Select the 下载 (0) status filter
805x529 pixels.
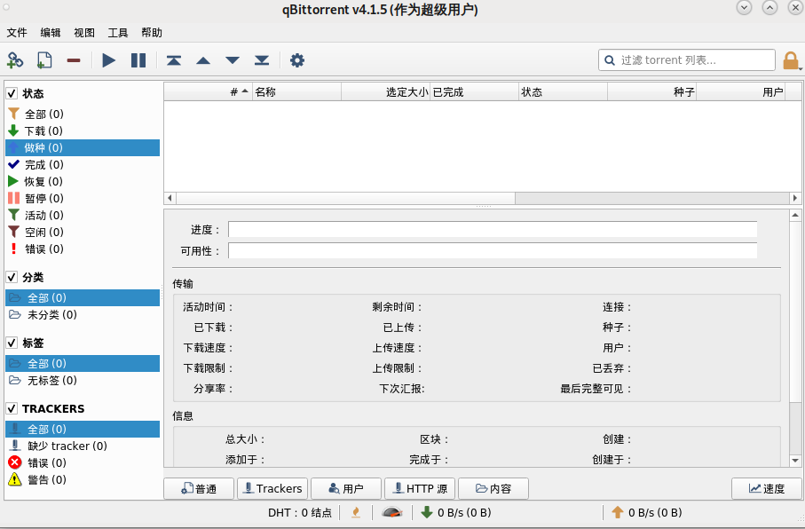click(83, 131)
